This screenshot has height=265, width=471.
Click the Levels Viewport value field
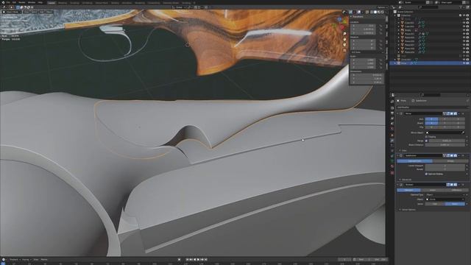click(x=445, y=166)
